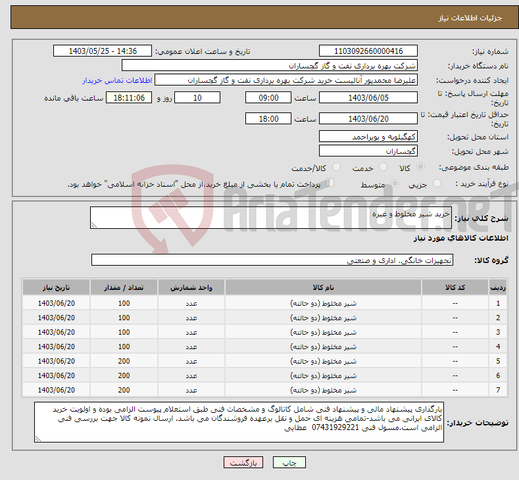Click the announcement date field 1403/05/25
The height and width of the screenshot is (480, 519).
tap(103, 51)
